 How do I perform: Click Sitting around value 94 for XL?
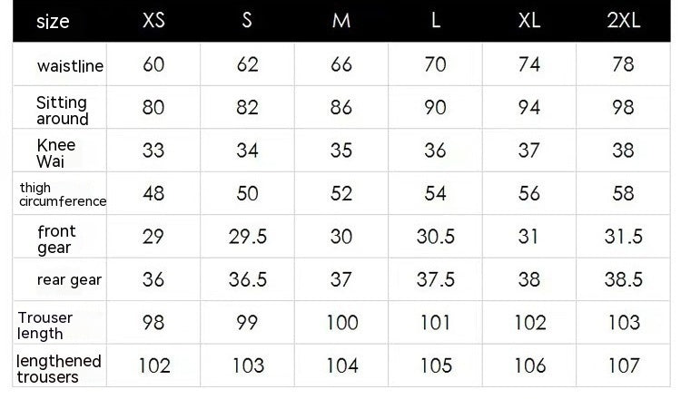coord(529,108)
